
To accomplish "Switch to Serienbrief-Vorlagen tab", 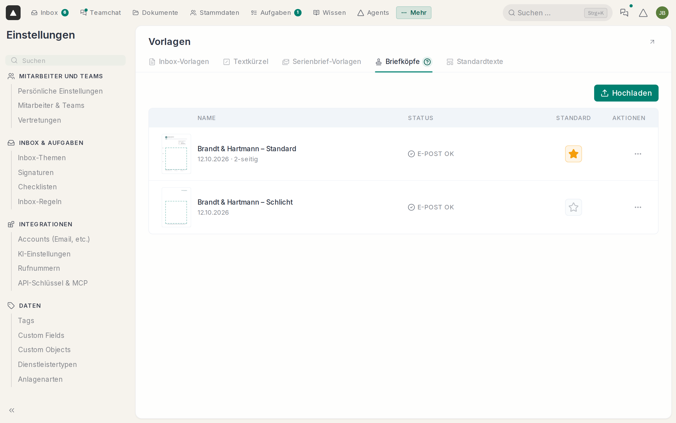I will 322,62.
